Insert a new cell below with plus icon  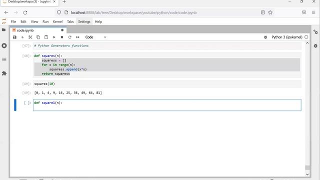pos(22,37)
